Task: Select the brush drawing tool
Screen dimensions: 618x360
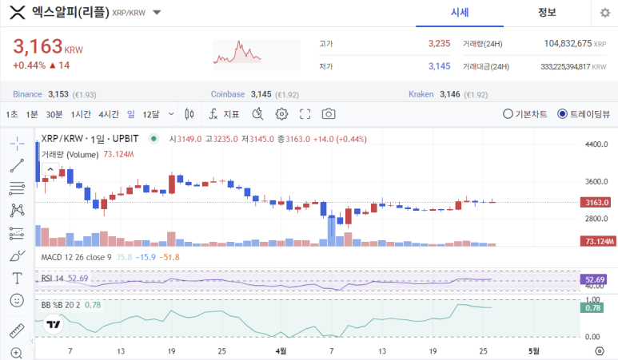Action: click(x=17, y=256)
